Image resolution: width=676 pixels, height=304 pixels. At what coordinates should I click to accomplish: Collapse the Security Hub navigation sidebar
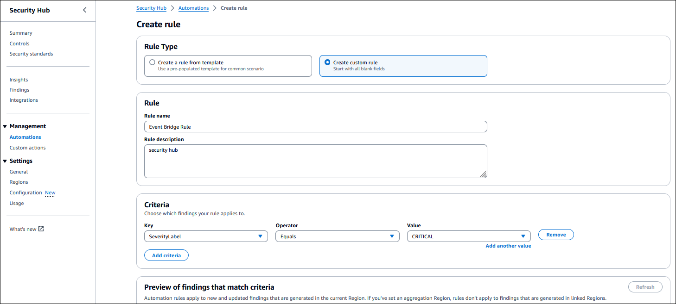(84, 9)
